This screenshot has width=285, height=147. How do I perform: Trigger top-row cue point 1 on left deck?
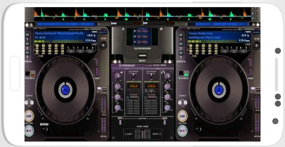(x=37, y=46)
